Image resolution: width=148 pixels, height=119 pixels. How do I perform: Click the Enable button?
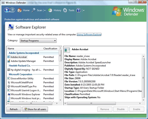click(x=137, y=109)
